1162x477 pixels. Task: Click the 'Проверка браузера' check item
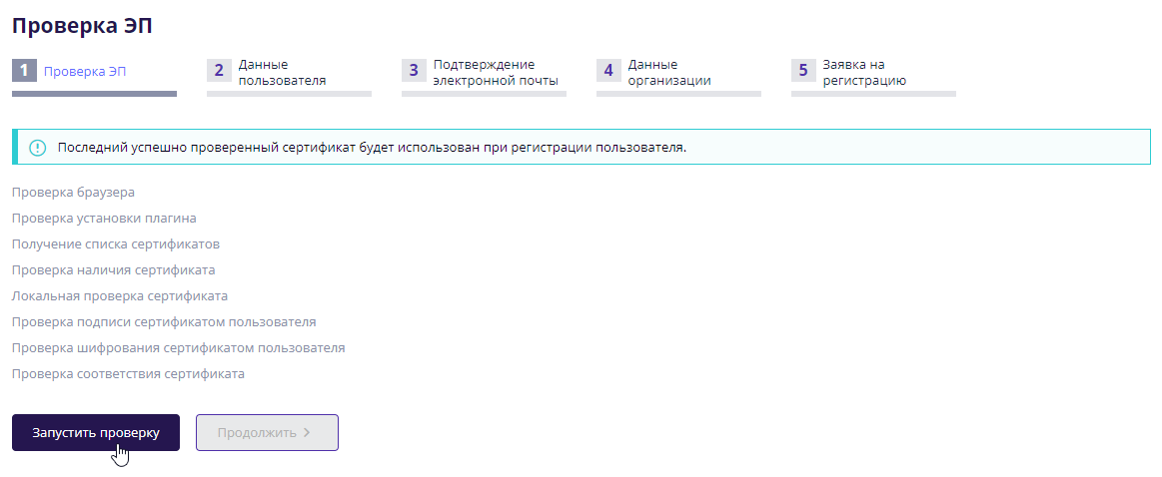(x=73, y=192)
